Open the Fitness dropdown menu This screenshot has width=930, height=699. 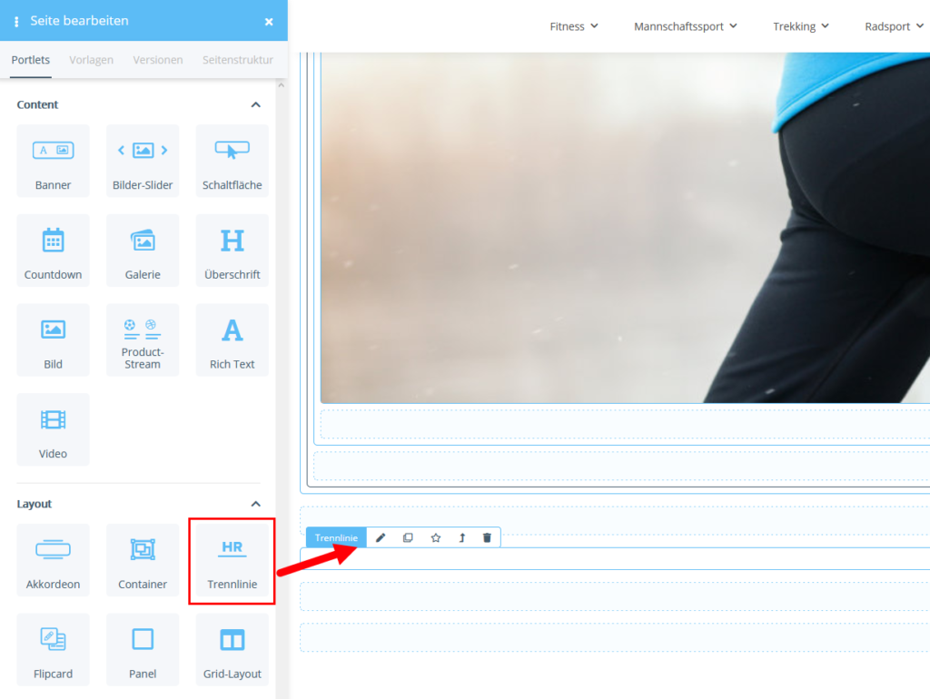coord(574,26)
